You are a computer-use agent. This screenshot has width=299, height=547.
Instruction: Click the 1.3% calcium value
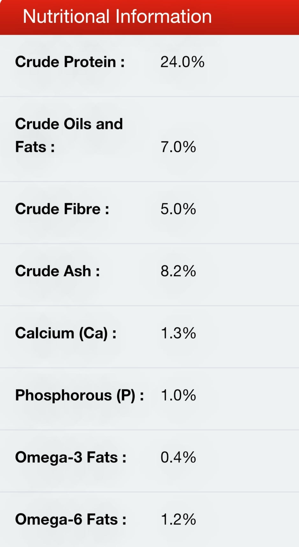click(178, 333)
